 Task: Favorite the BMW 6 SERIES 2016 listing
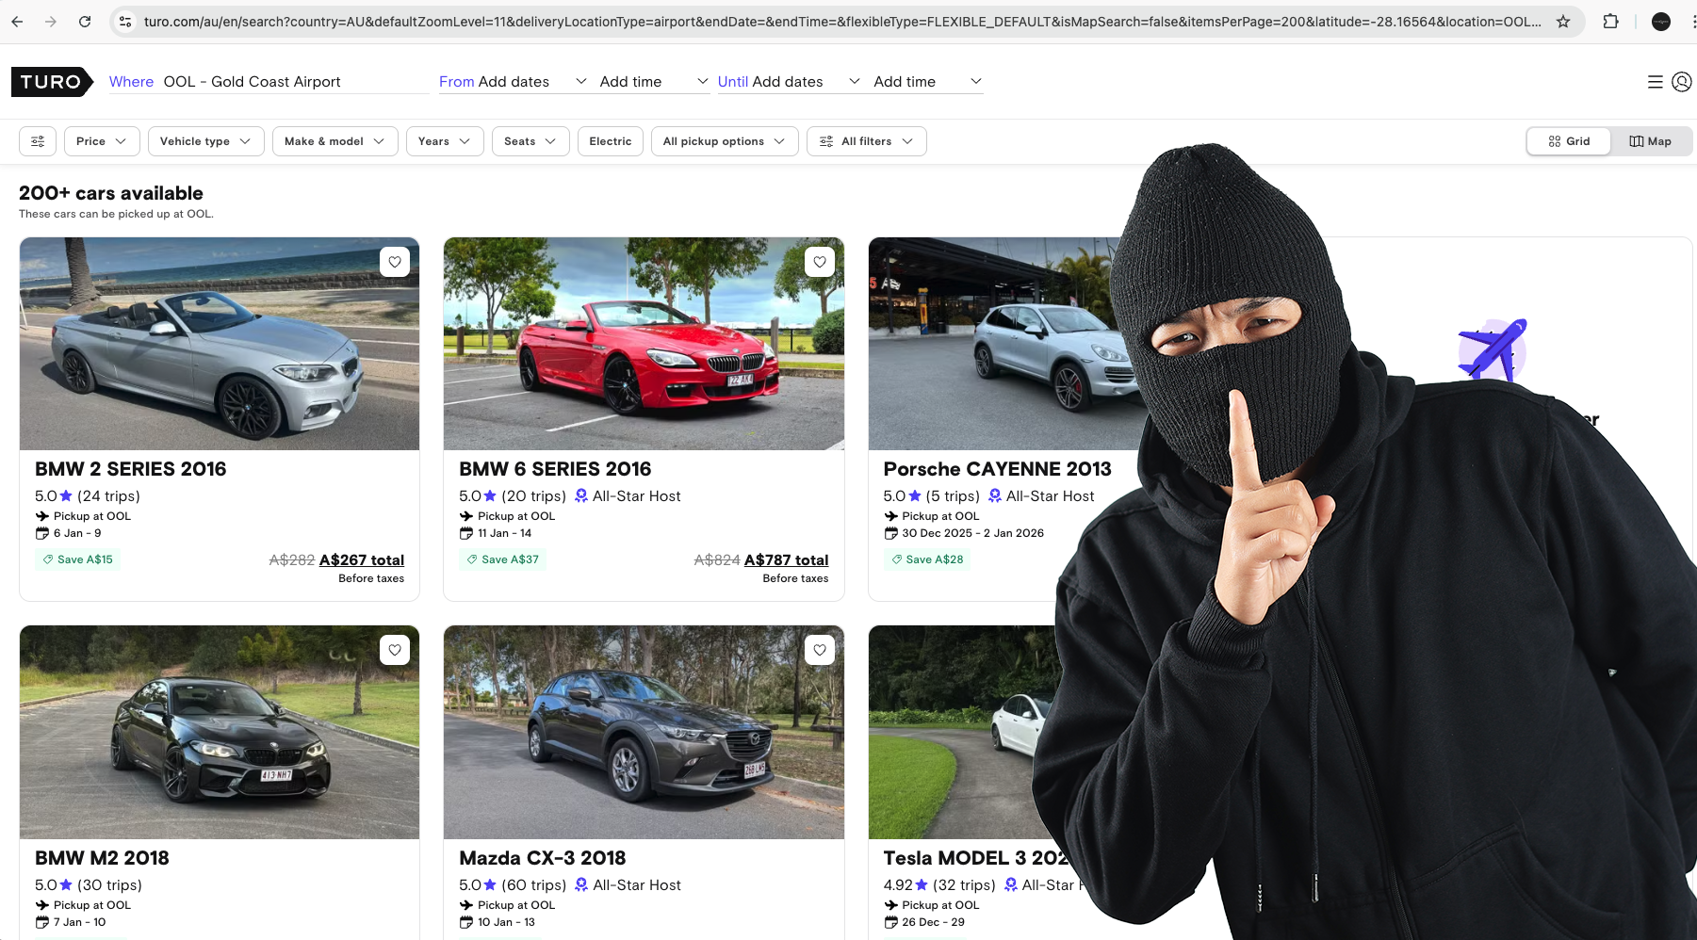click(819, 261)
